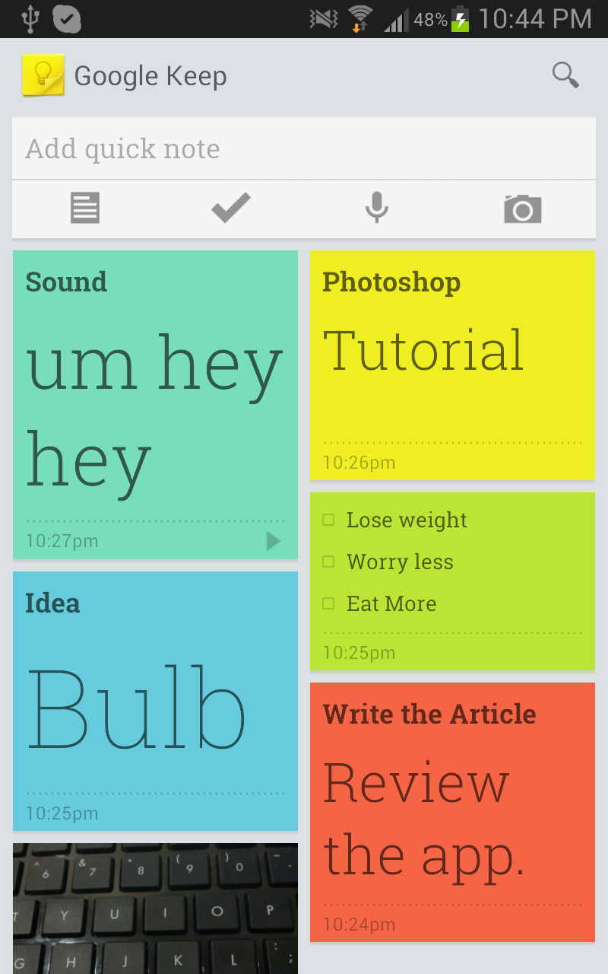Check the Lose weight checkbox
The width and height of the screenshot is (608, 974).
click(329, 520)
